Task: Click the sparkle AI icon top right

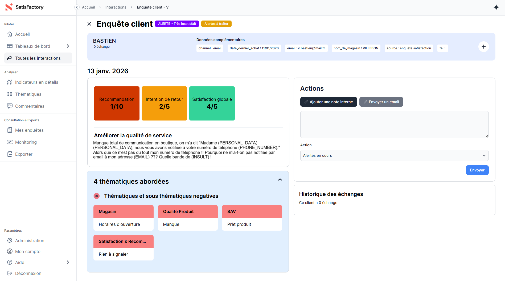Action: (496, 7)
